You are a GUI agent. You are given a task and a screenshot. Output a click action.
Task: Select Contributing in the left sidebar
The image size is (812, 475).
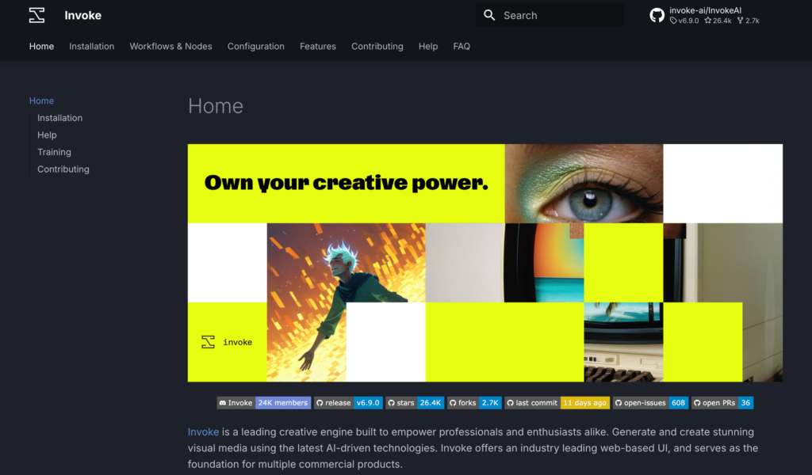63,169
